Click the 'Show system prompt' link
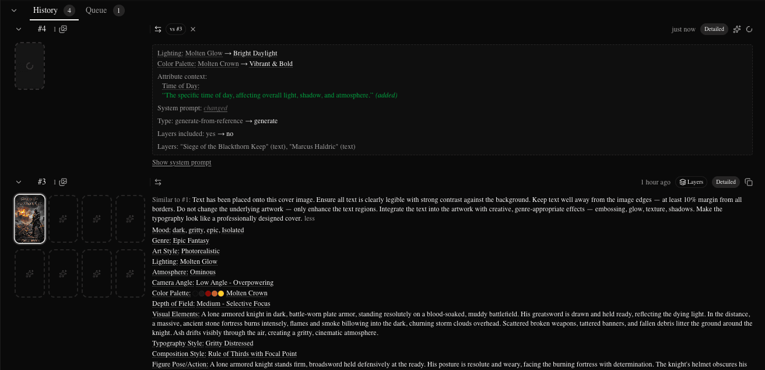 click(x=181, y=162)
